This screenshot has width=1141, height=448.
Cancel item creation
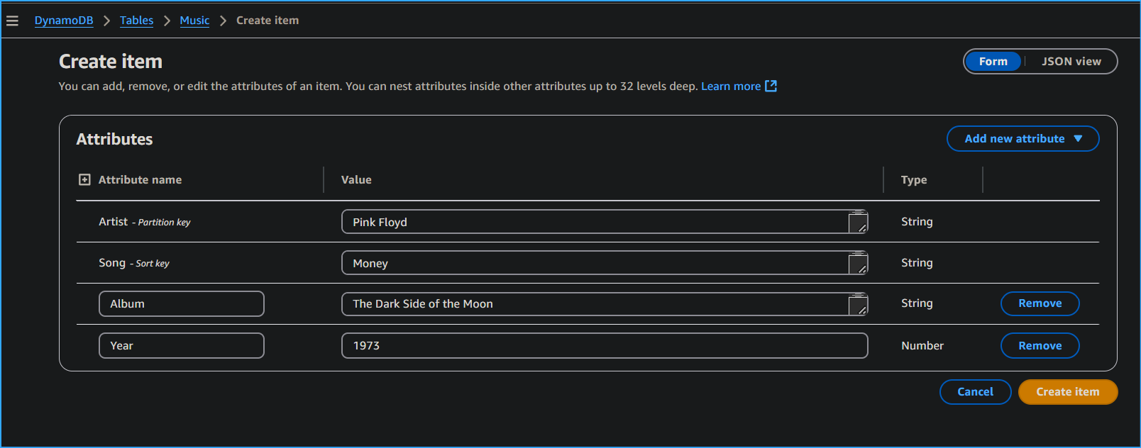click(x=975, y=392)
